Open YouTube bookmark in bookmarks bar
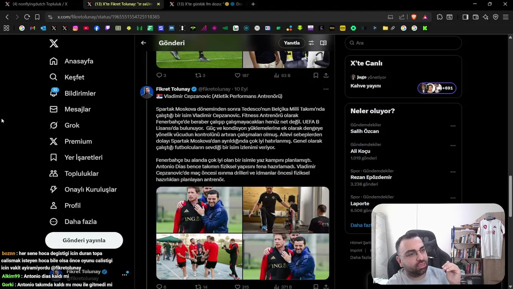The height and width of the screenshot is (289, 513). click(x=86, y=28)
